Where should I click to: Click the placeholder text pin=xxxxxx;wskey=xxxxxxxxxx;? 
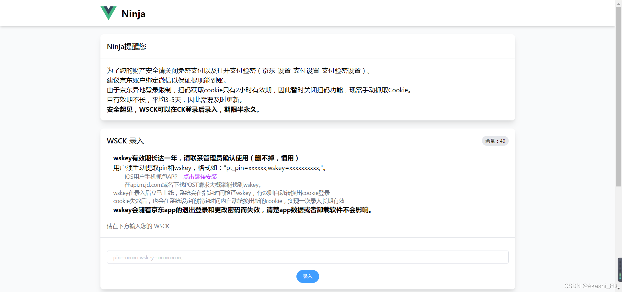click(148, 257)
